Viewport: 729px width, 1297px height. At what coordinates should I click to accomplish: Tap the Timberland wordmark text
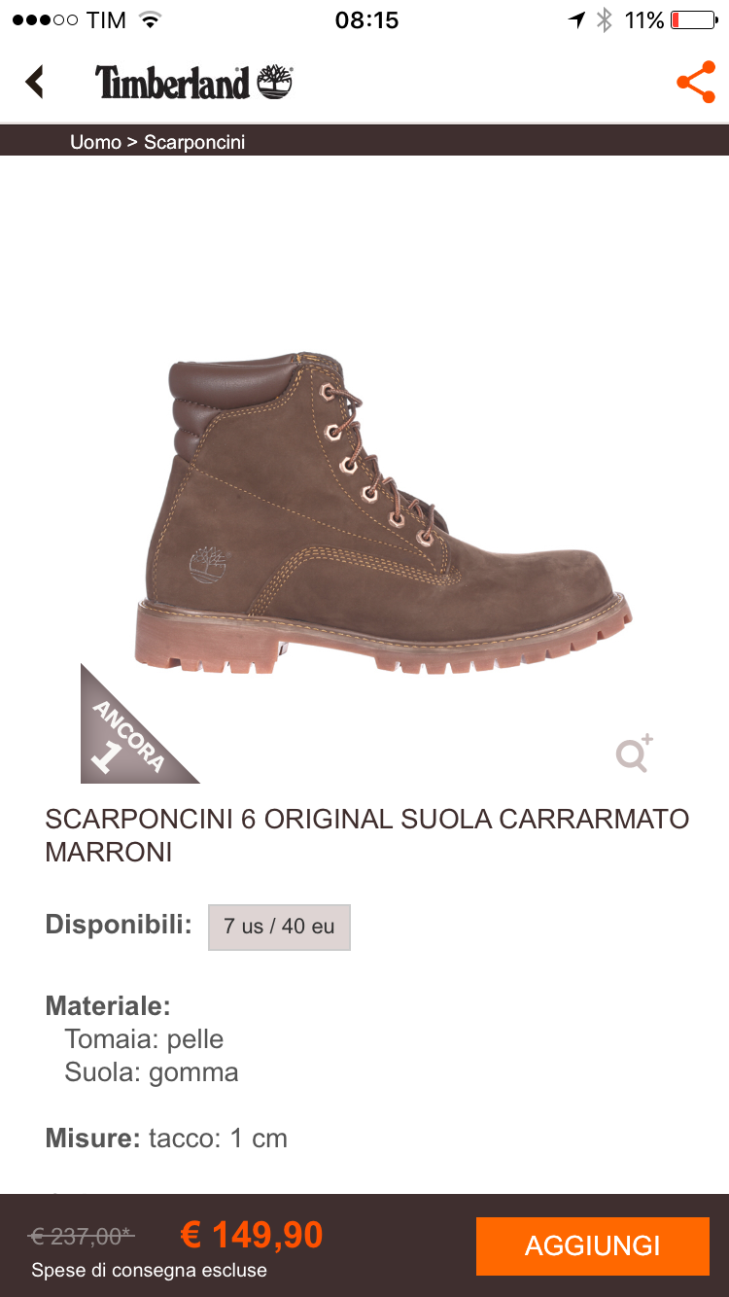click(x=173, y=83)
